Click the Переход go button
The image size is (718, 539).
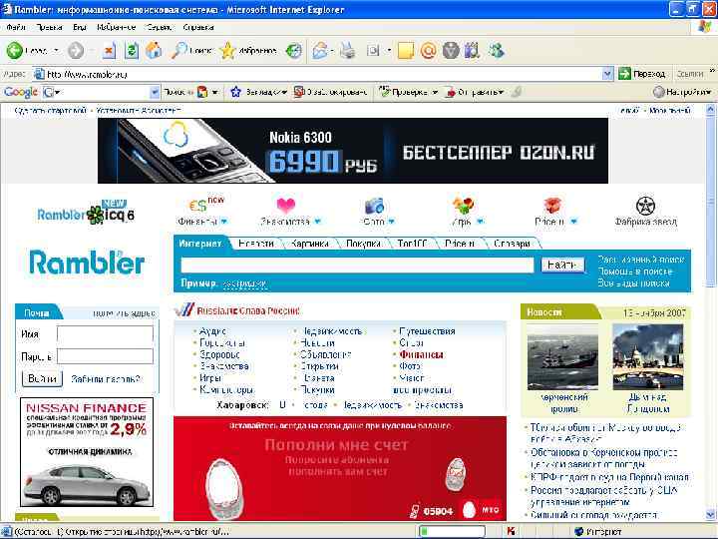tap(642, 74)
